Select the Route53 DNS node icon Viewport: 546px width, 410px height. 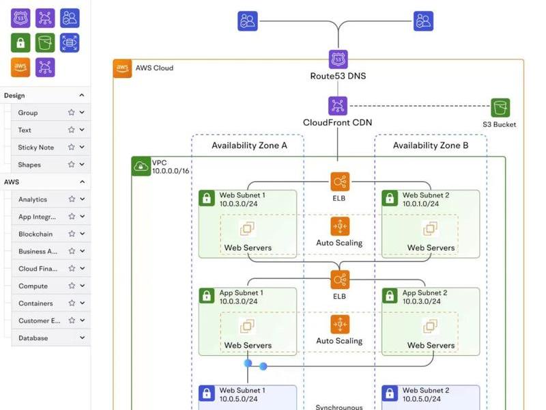tap(338, 59)
